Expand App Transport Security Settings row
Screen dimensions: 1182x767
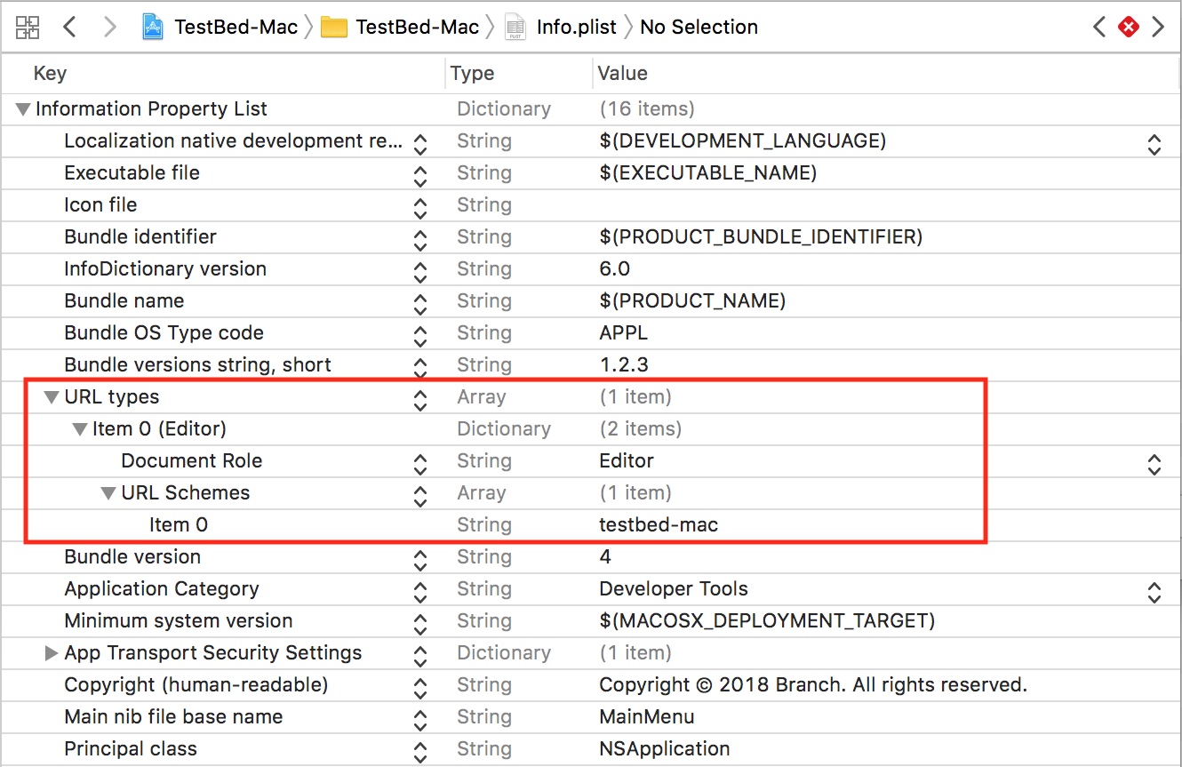coord(52,653)
